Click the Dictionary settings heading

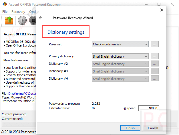point(66,32)
